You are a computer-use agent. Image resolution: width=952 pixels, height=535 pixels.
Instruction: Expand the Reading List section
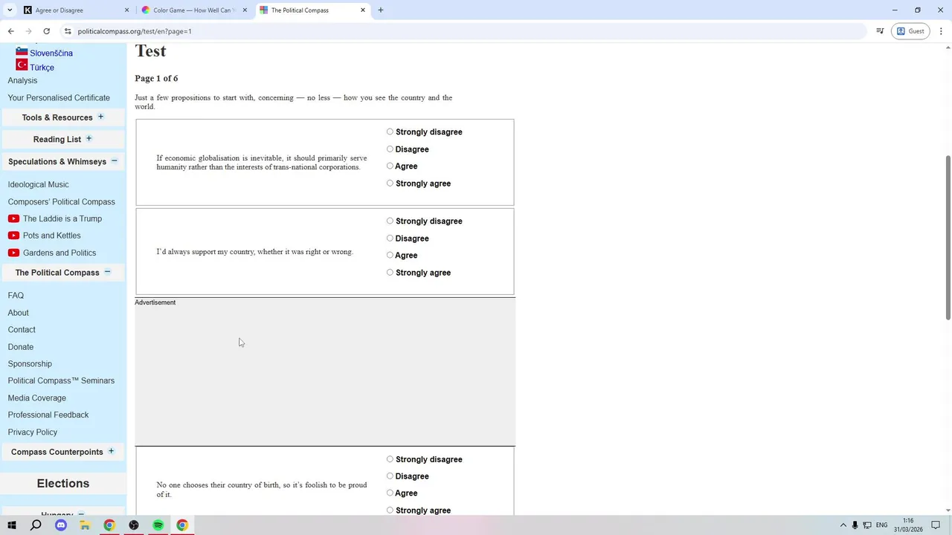pos(89,138)
